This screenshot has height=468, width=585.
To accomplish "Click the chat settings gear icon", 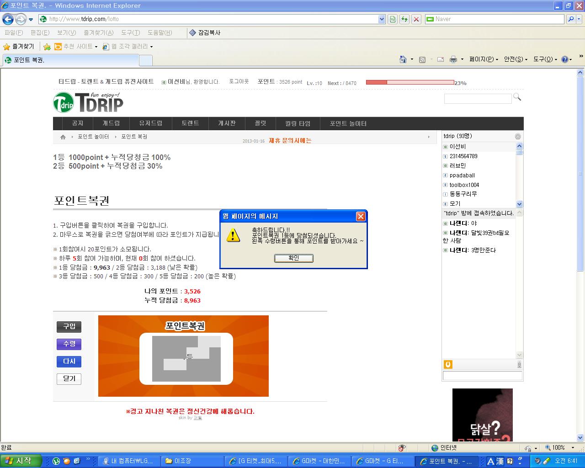I will tap(518, 136).
